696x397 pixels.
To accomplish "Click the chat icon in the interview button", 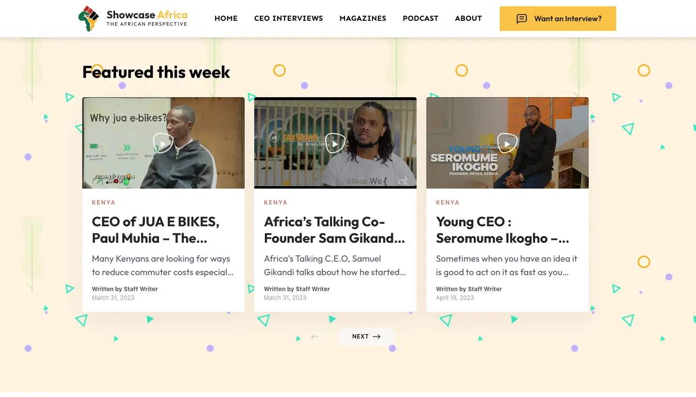I will (522, 19).
